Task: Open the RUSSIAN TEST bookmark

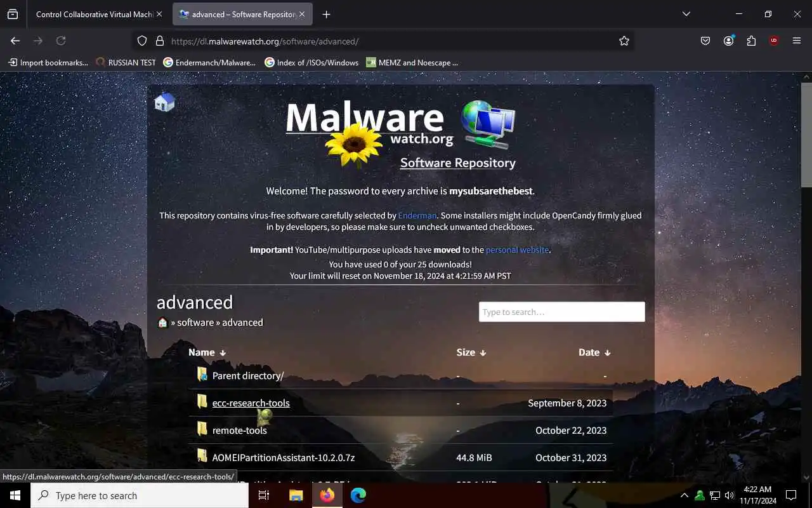Action: click(x=126, y=62)
